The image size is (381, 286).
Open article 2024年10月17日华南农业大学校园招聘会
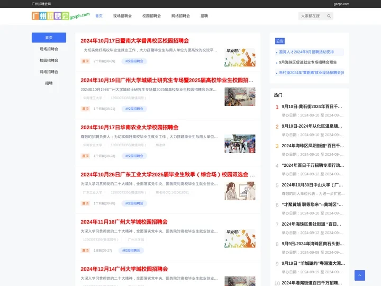point(130,128)
